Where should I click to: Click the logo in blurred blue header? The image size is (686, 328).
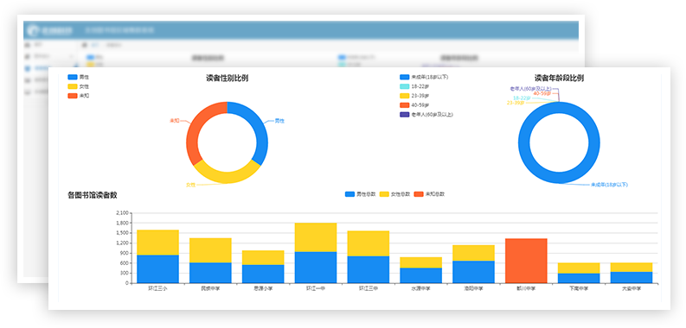[x=49, y=30]
